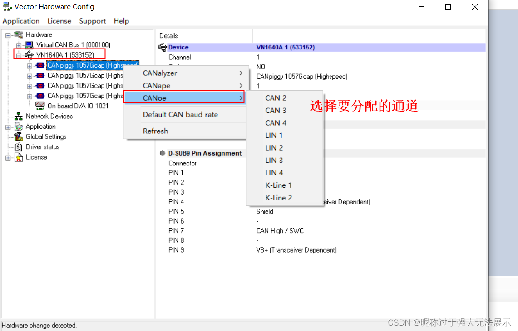Click the PIN 7 row label
518x331 pixels.
pos(176,231)
